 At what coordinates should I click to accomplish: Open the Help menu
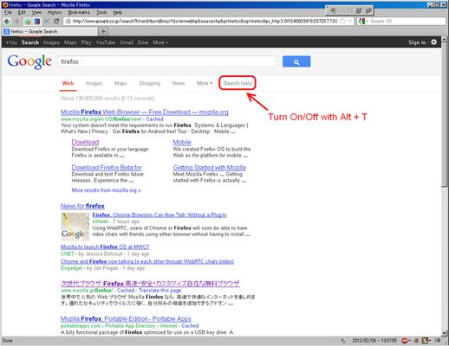[117, 12]
